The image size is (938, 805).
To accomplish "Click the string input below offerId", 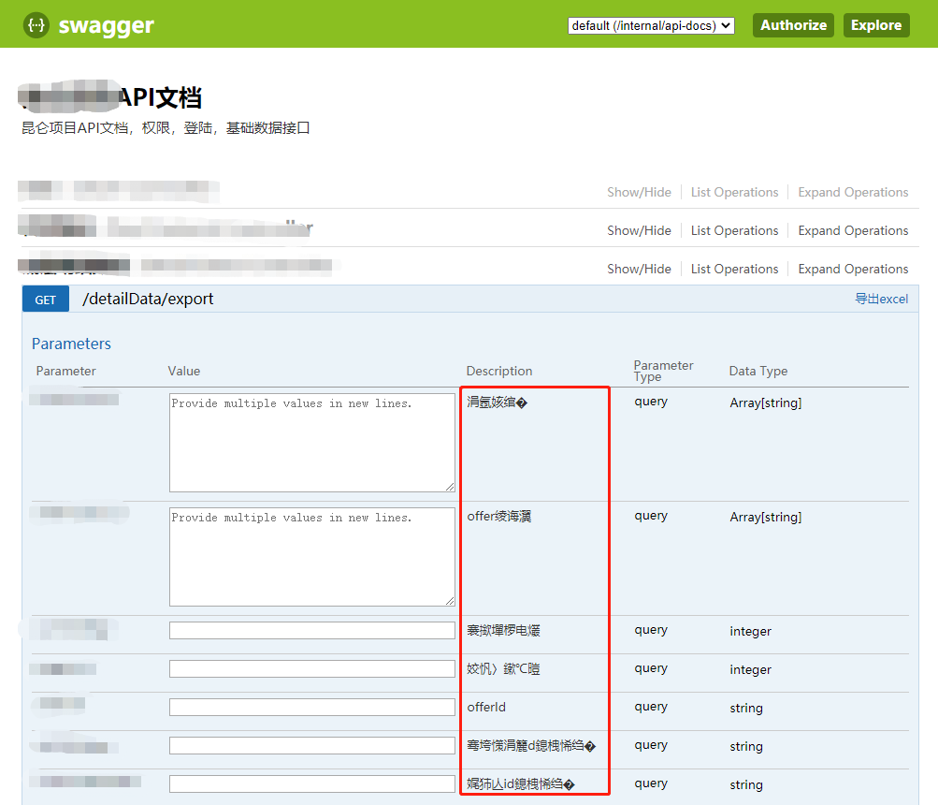I will 311,745.
